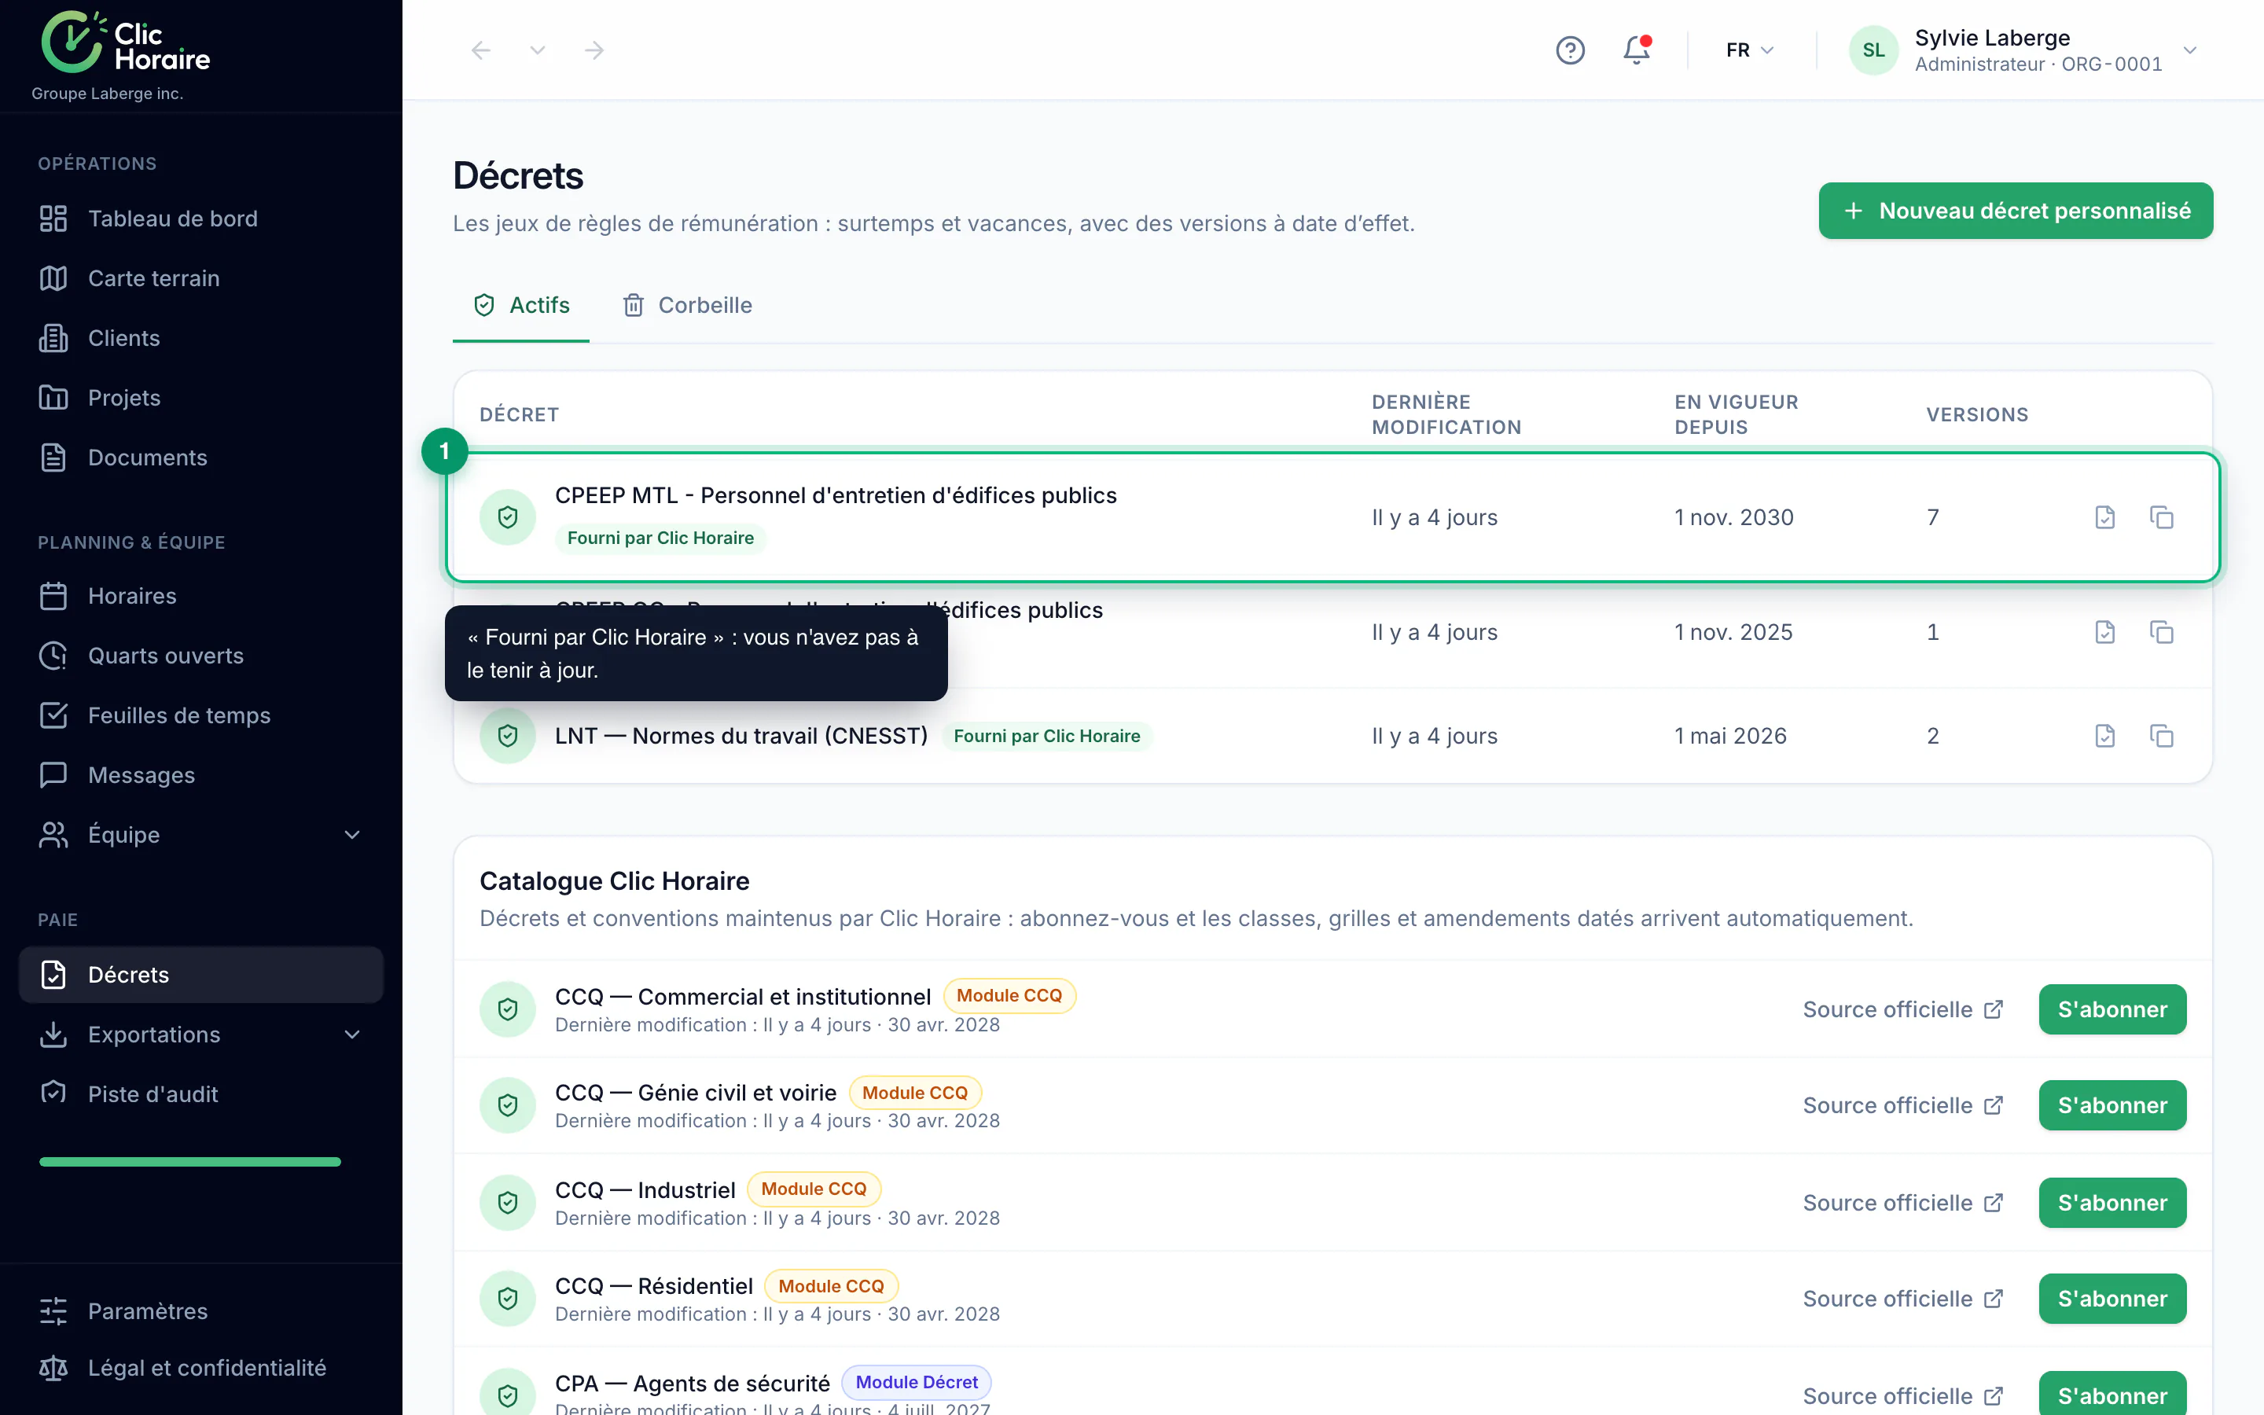Click Fourni par Clic Horaire badge on LNT

[x=1046, y=736]
